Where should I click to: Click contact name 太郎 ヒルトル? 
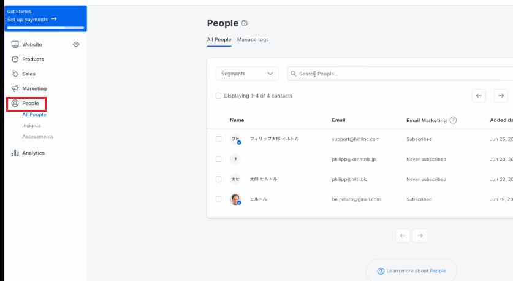point(264,179)
